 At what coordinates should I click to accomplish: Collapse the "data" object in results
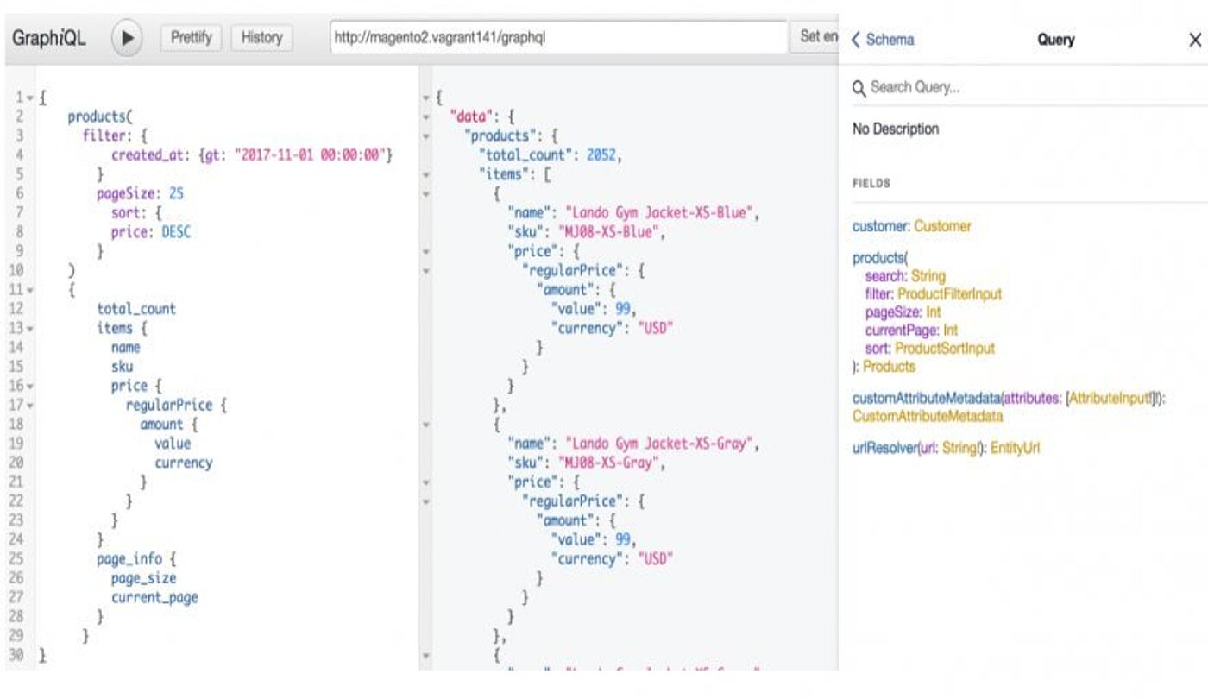point(426,117)
